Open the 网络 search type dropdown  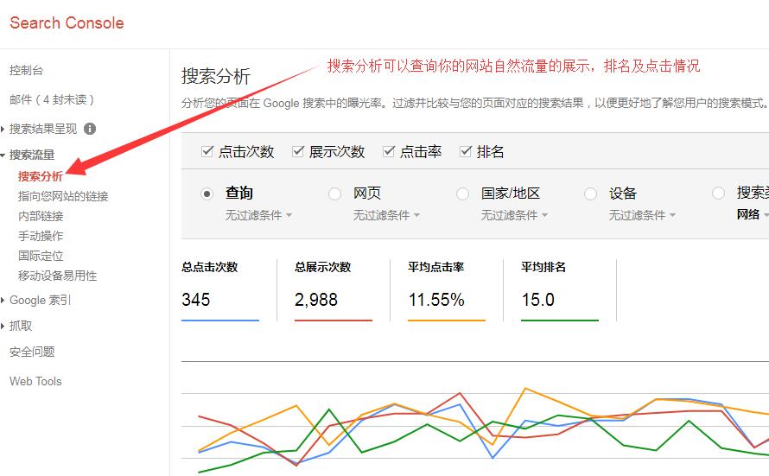tap(753, 214)
